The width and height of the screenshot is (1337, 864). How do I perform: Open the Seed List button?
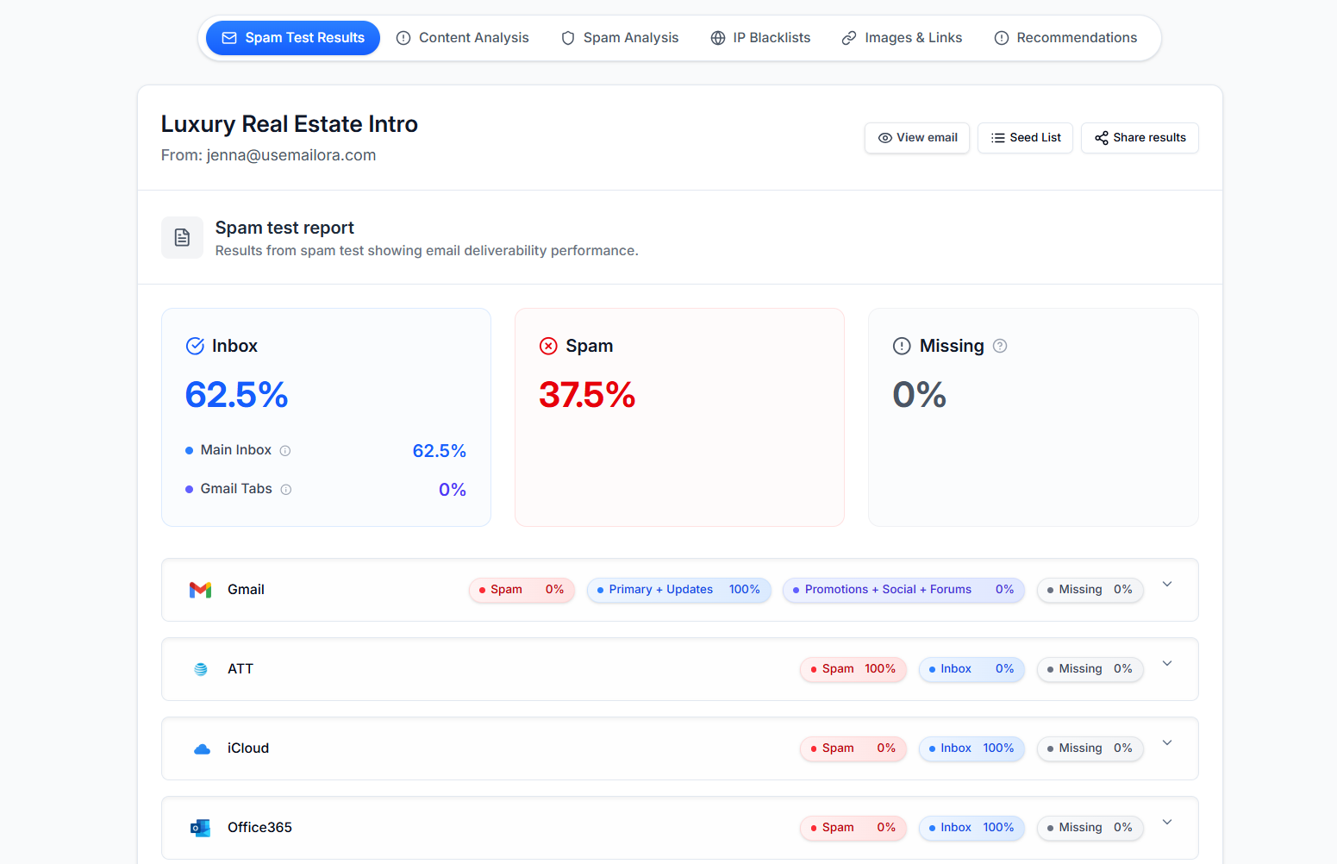[1025, 138]
